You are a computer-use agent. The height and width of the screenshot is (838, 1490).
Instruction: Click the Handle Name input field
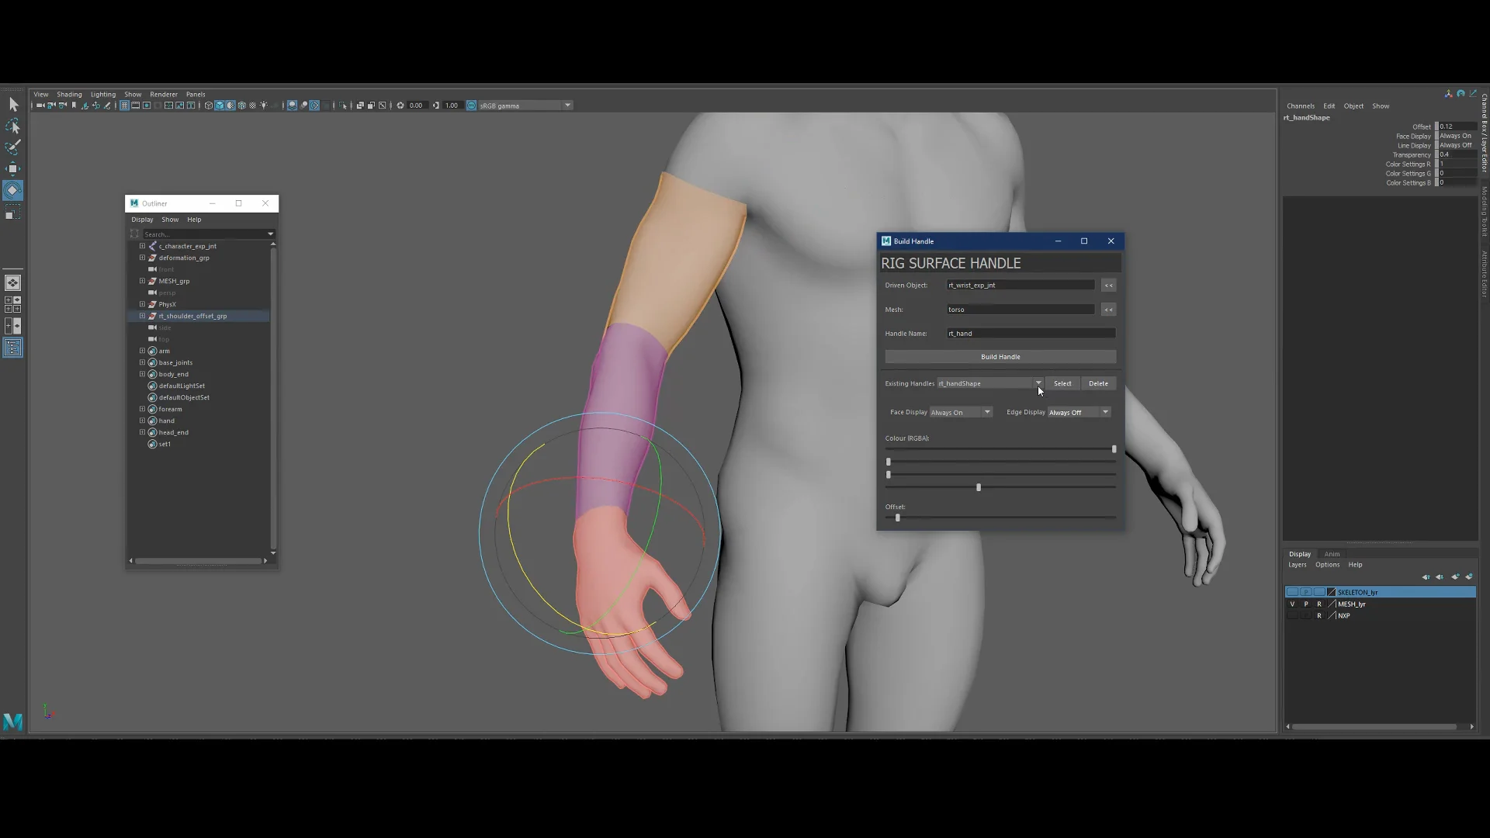tap(1031, 334)
